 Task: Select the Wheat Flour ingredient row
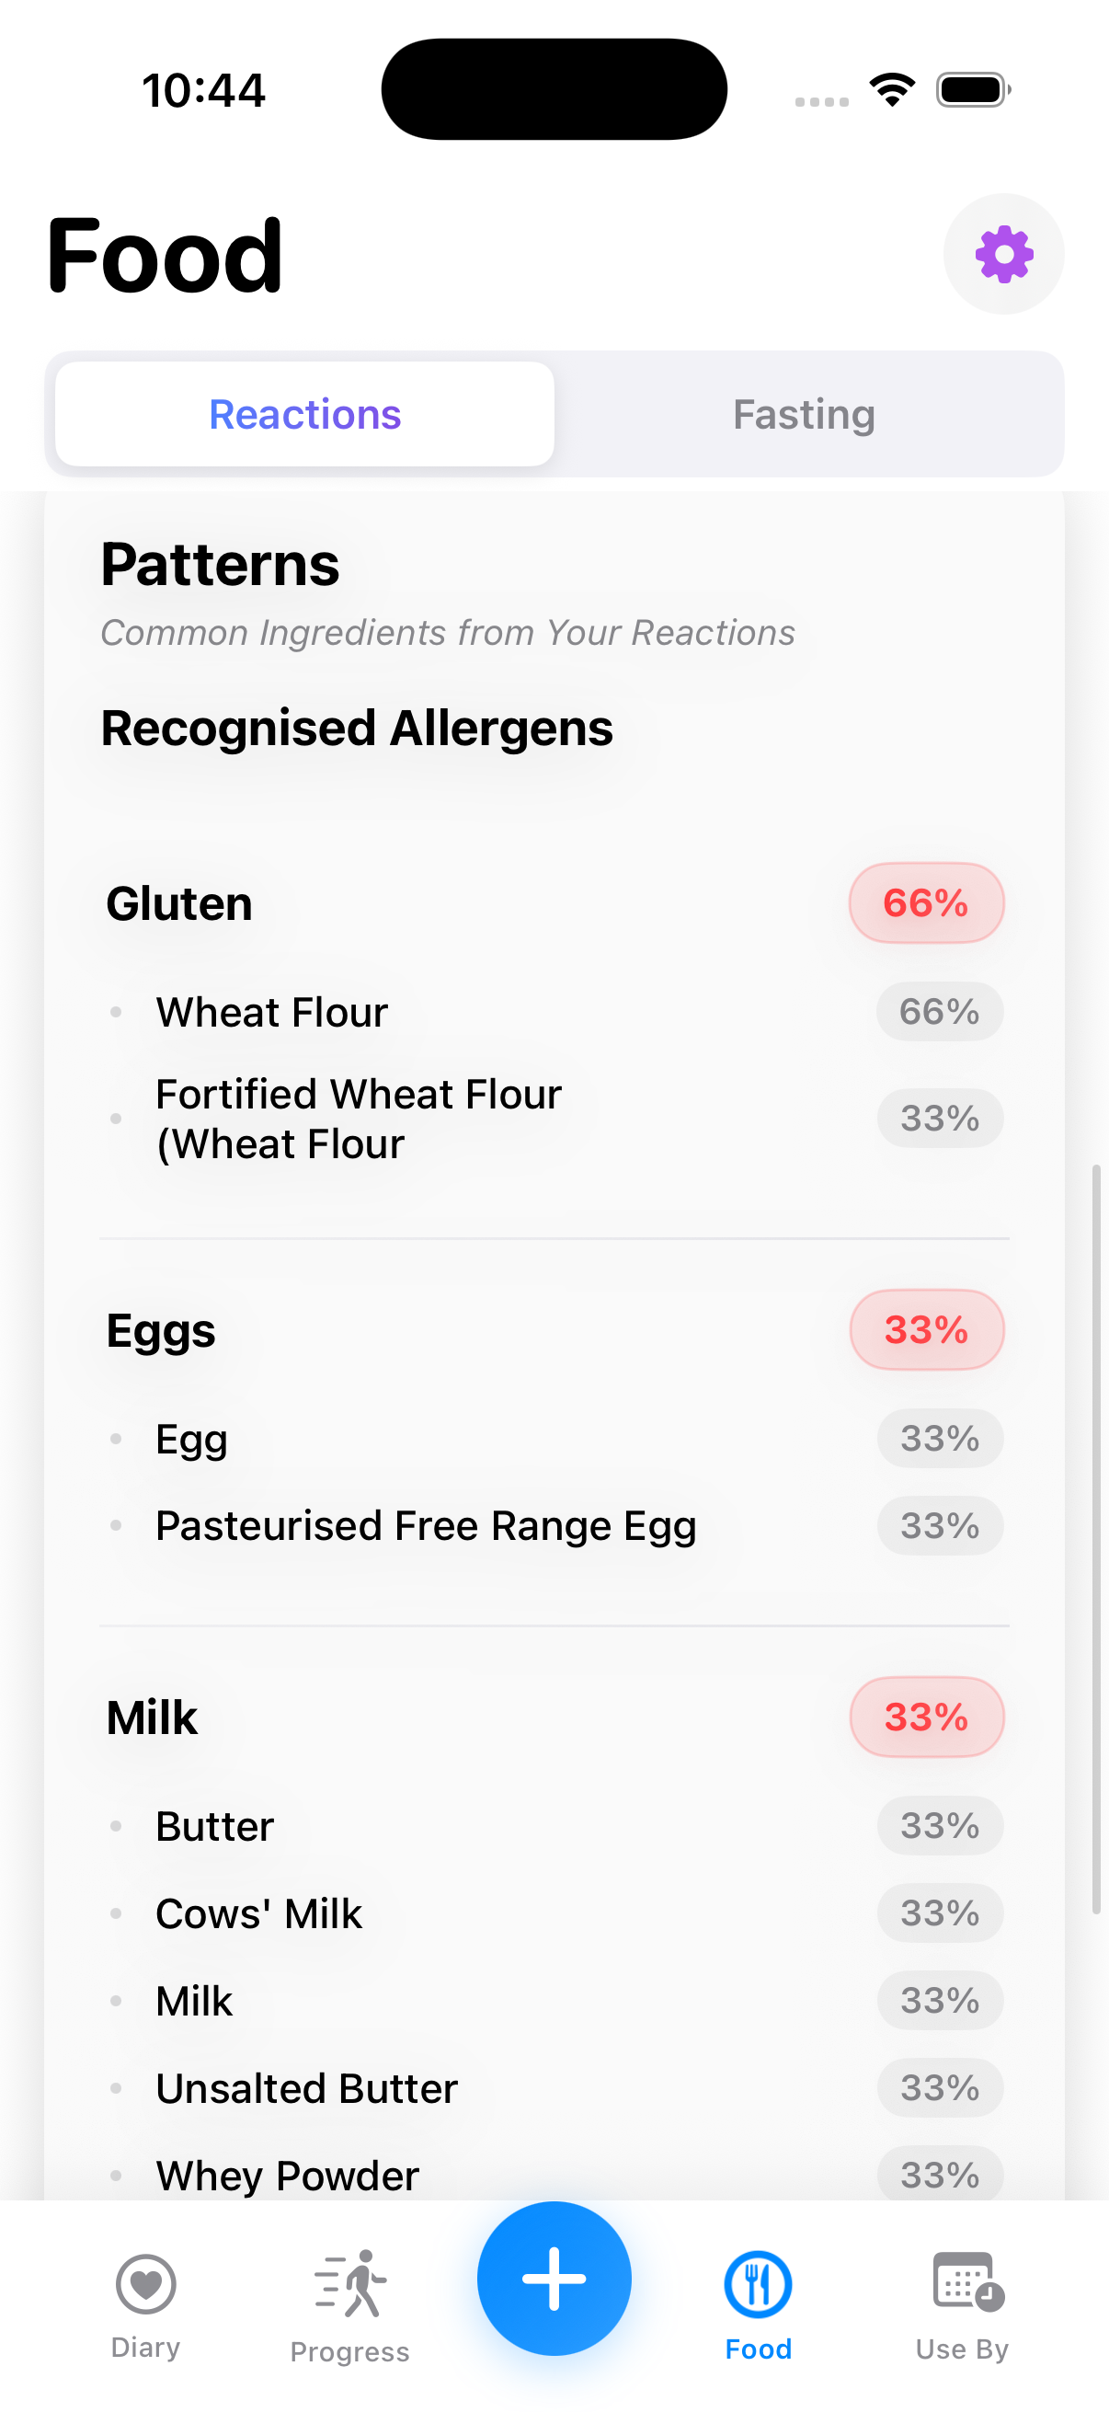271,1012
